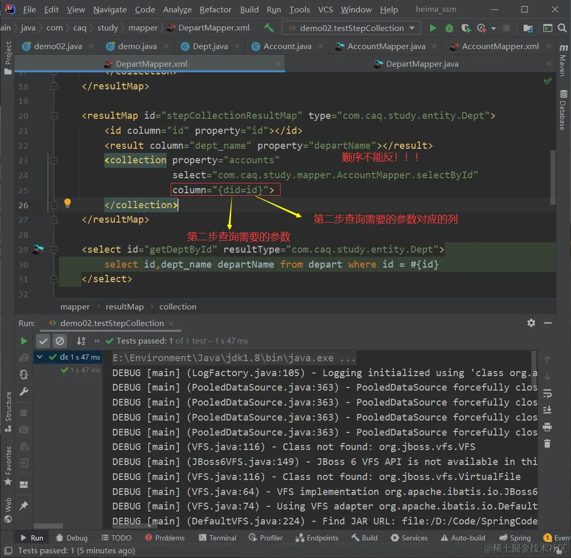Open the Terminal tool window
Screen dimensions: 571x558
218,537
